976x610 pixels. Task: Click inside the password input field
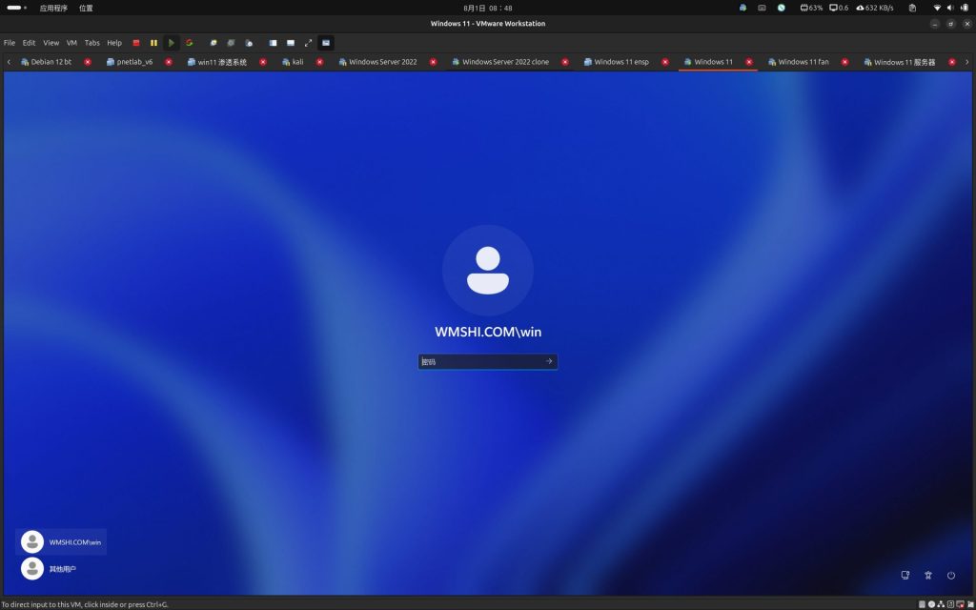coord(481,361)
